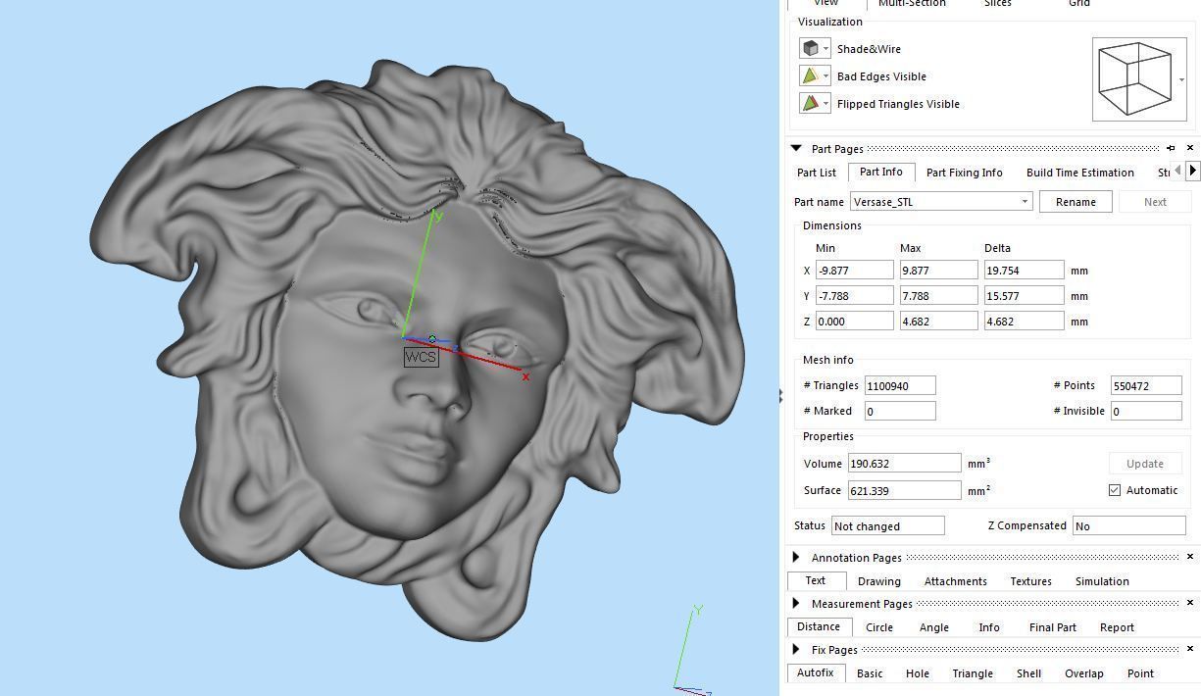Click the Z Compensated field
This screenshot has height=696, width=1201.
1128,525
